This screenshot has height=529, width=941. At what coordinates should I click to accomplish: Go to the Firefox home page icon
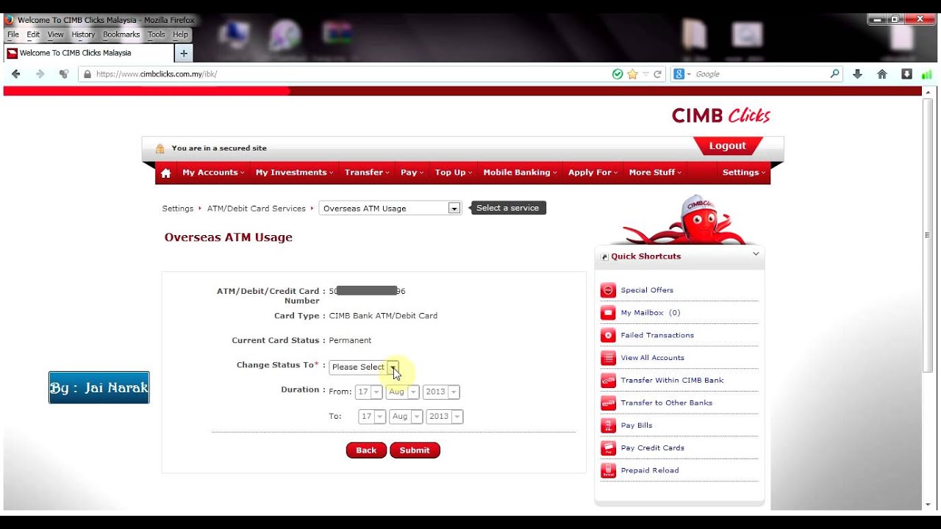(x=882, y=74)
